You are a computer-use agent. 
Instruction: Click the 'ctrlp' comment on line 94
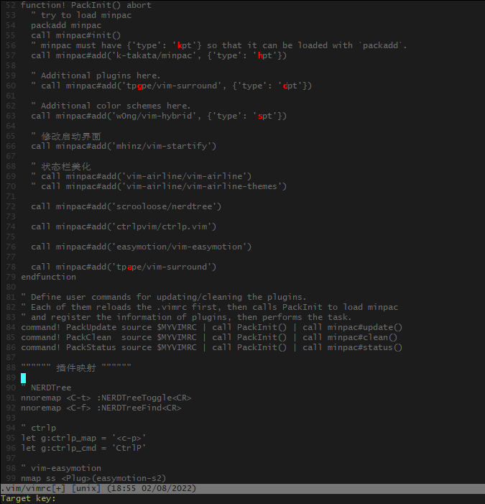(43, 428)
